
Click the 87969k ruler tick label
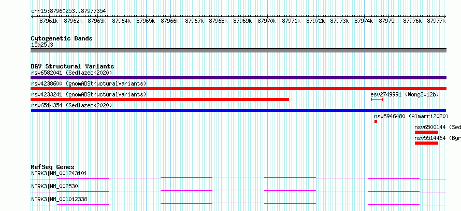[242, 21]
